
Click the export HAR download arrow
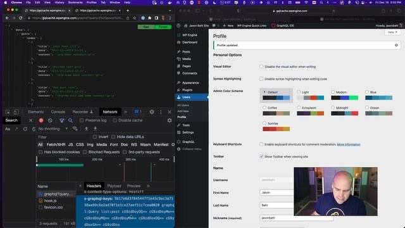[95, 129]
